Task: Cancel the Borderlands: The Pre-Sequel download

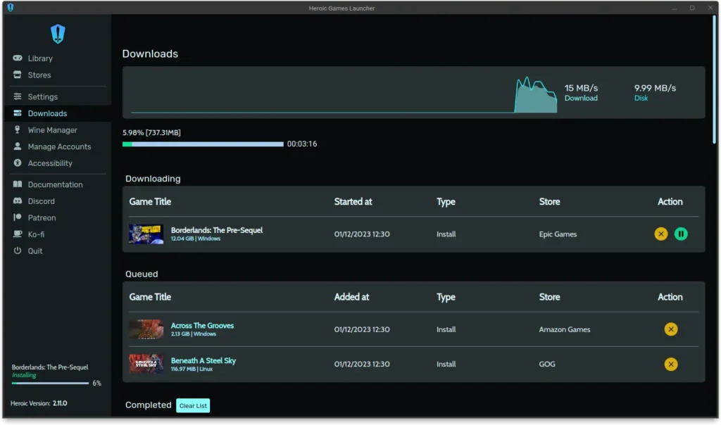Action: click(x=660, y=234)
